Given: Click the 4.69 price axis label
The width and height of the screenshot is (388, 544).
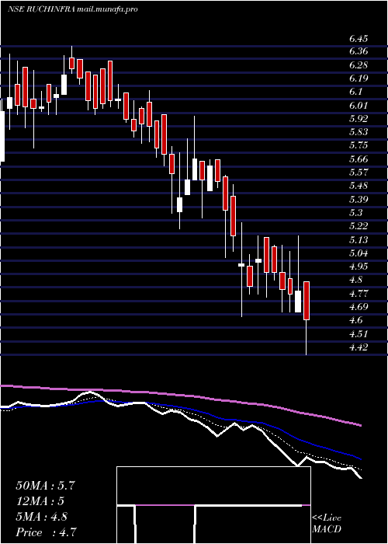Looking at the screenshot, I should coord(359,307).
